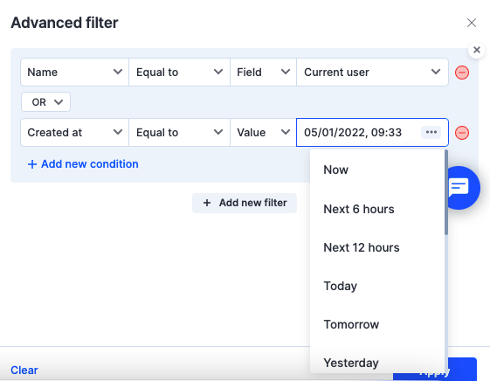Choose Next 12 hours preset
Viewport: 490px width, 381px height.
[377, 247]
